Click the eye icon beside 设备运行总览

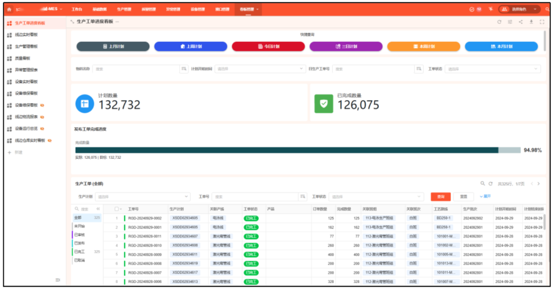[42, 129]
